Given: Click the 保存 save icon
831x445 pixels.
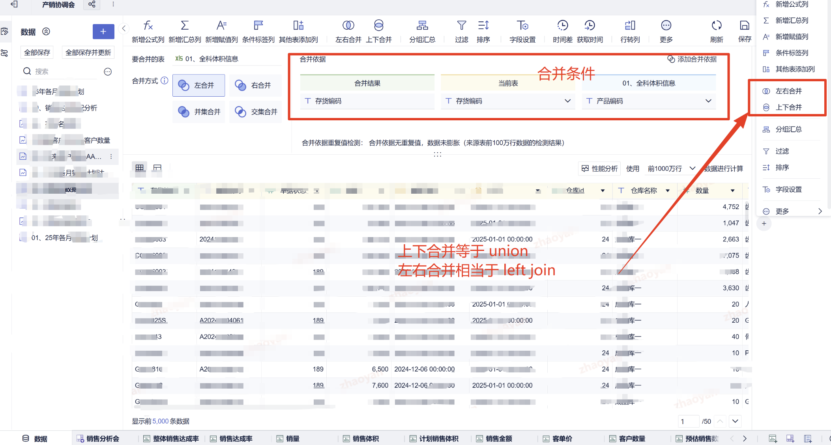Looking at the screenshot, I should tap(745, 26).
